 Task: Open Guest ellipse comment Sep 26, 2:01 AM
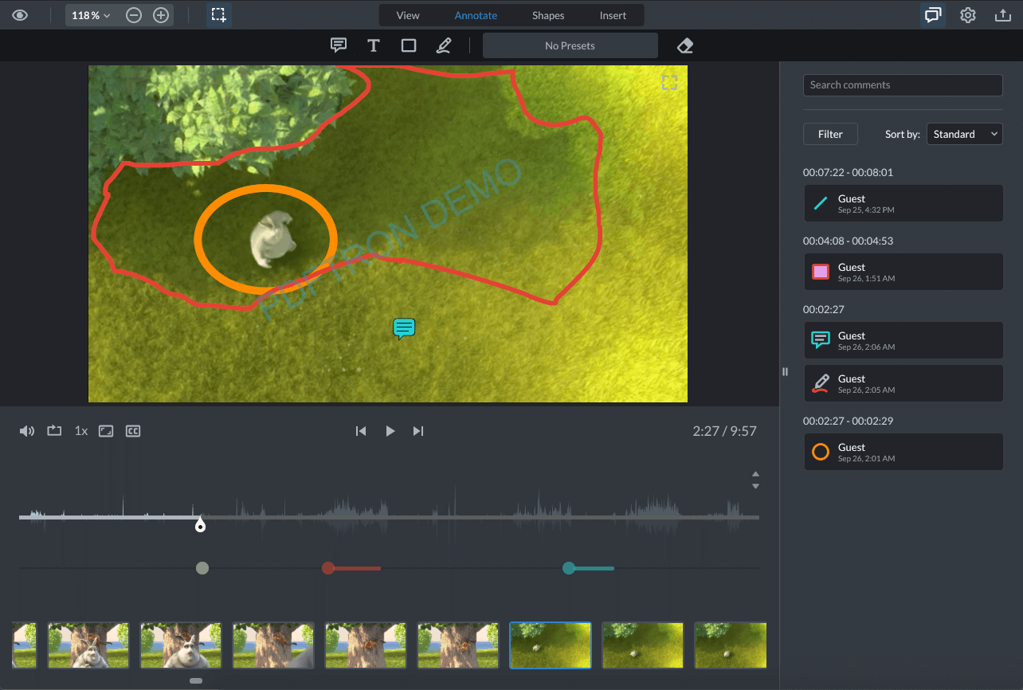[x=903, y=452]
